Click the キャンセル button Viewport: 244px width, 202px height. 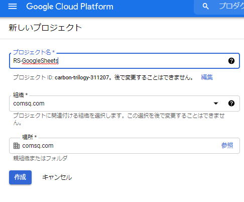[57, 177]
